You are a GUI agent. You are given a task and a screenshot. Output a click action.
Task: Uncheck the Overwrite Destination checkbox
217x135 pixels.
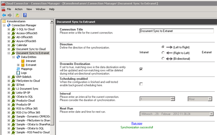pyautogui.click(x=141, y=69)
